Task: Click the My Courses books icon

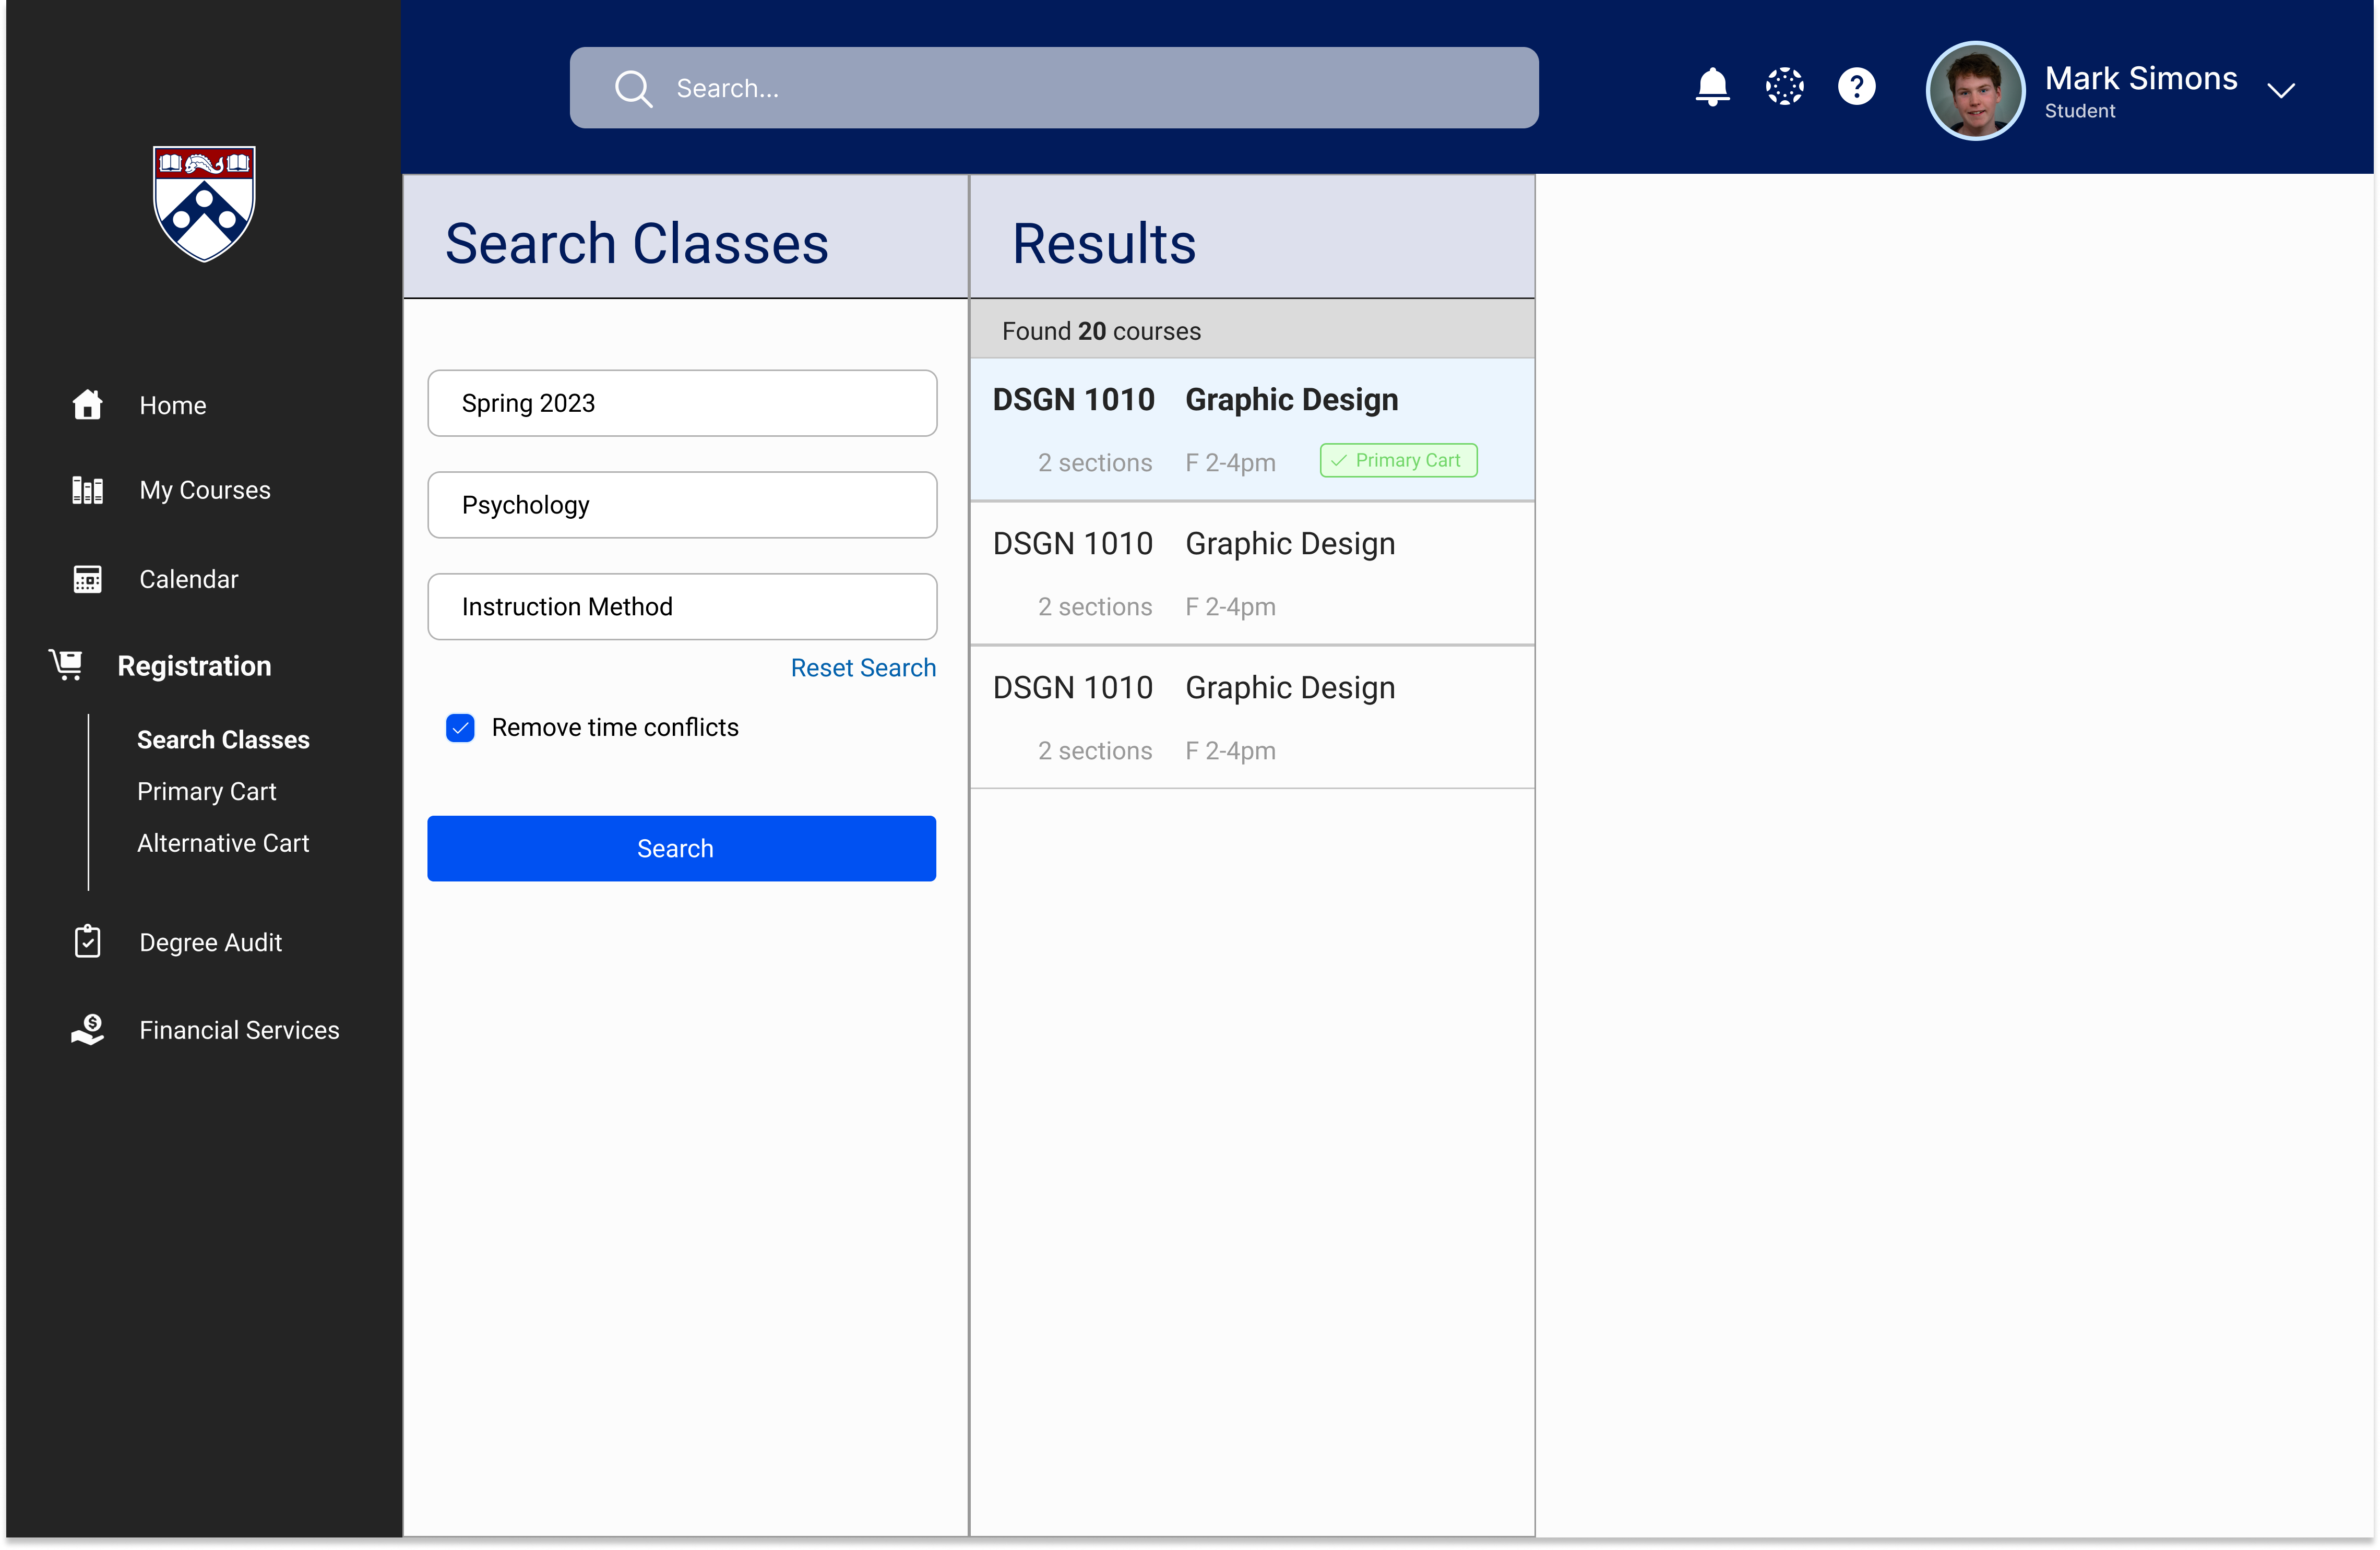Action: (88, 490)
